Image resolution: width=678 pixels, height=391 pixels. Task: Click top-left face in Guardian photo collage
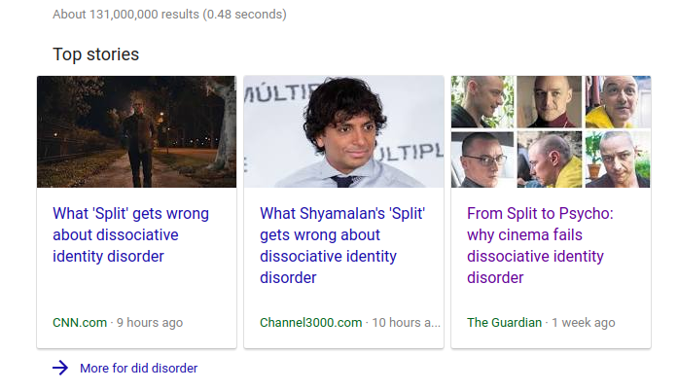(482, 101)
